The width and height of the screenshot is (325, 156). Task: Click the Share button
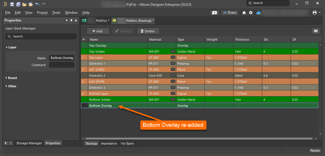[229, 13]
